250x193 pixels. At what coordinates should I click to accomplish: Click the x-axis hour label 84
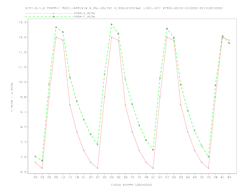[x=229, y=177]
